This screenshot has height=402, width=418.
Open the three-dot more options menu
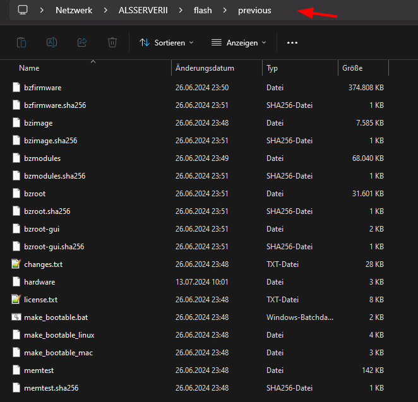(x=292, y=43)
